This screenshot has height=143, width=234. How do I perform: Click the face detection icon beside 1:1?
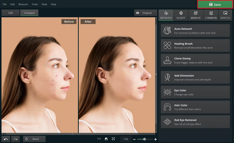(x=106, y=139)
